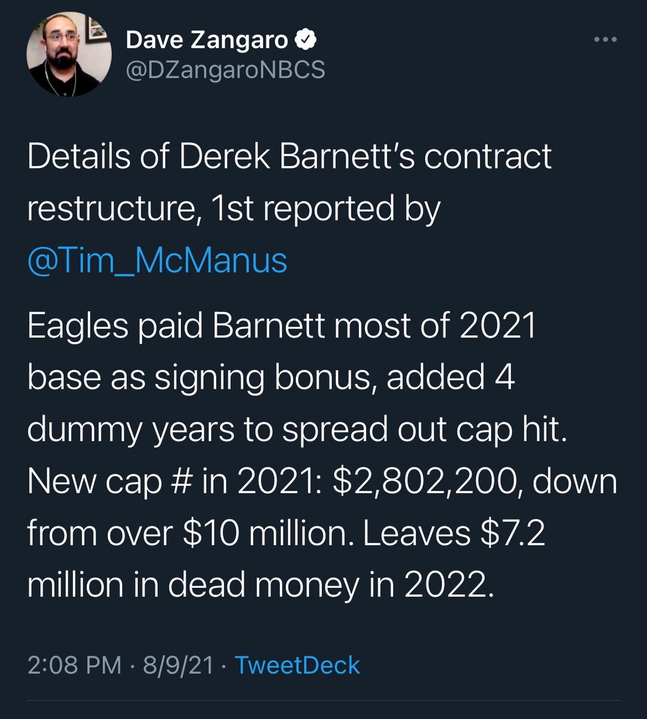Image resolution: width=647 pixels, height=719 pixels.
Task: Open the @Tim_McManus mention
Action: tap(158, 260)
